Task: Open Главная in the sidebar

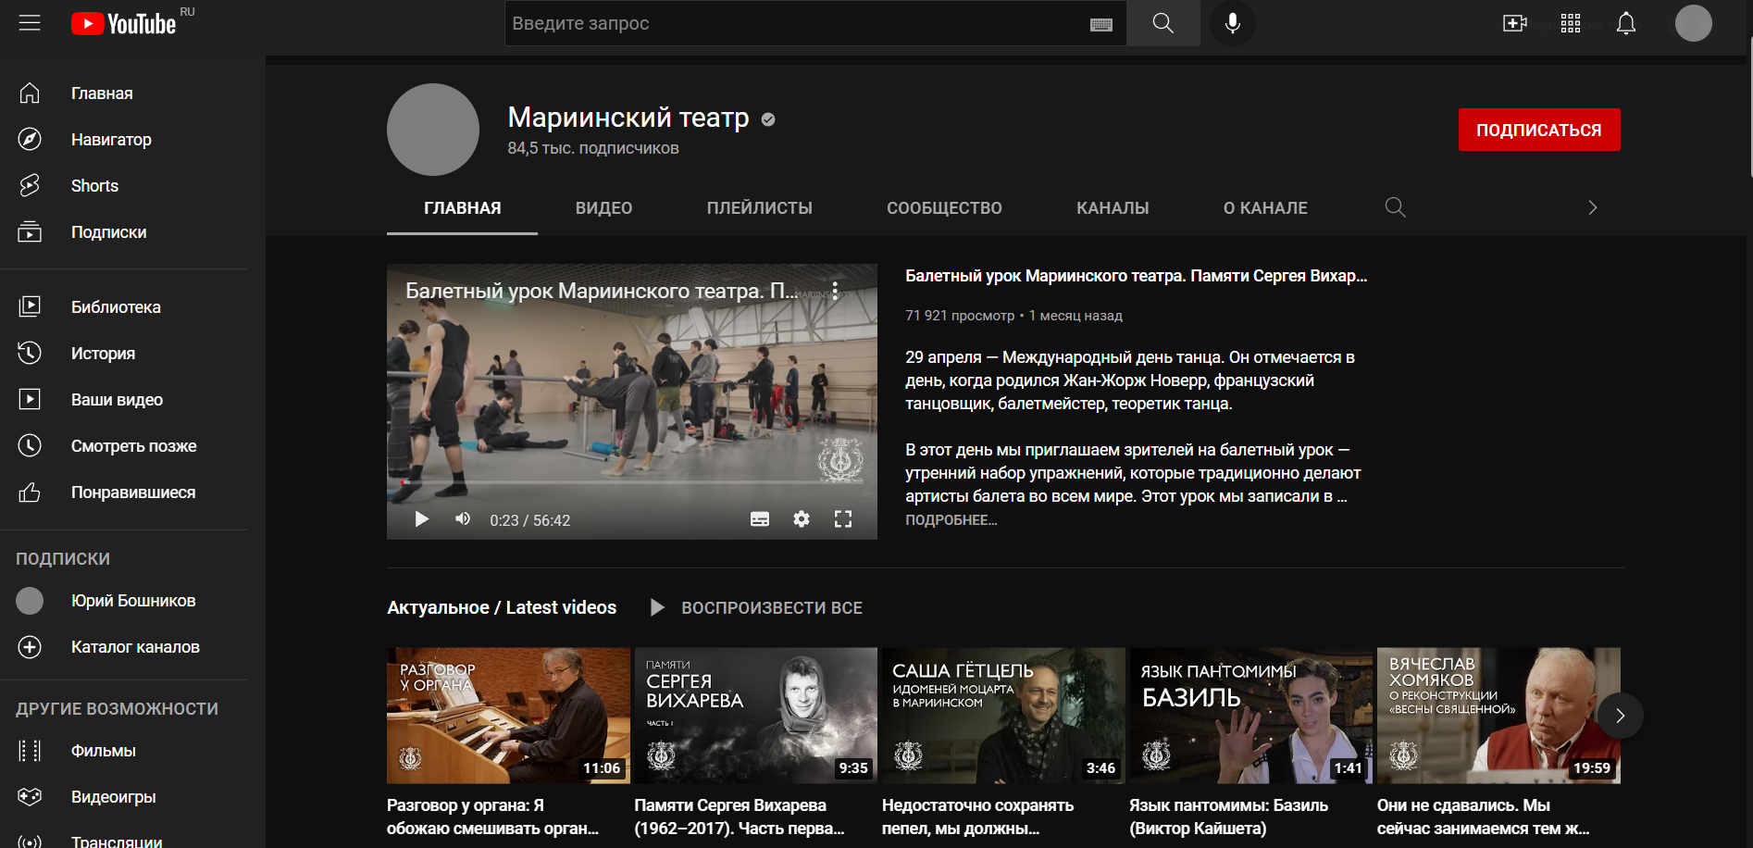Action: click(x=124, y=94)
